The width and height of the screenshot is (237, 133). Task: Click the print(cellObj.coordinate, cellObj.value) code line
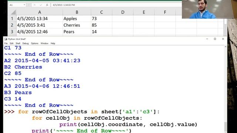coord(128,125)
